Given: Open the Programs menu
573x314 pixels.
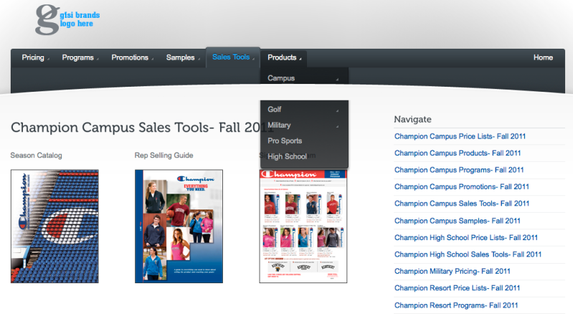Looking at the screenshot, I should click(80, 57).
